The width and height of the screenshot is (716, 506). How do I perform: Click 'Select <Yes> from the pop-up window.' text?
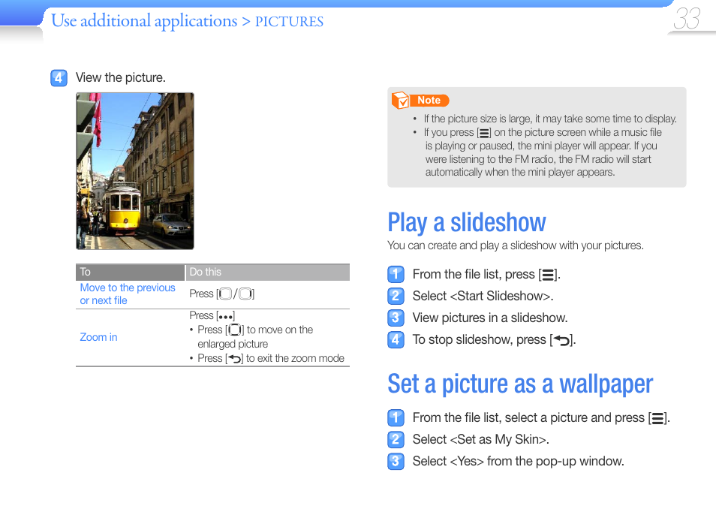coord(519,461)
